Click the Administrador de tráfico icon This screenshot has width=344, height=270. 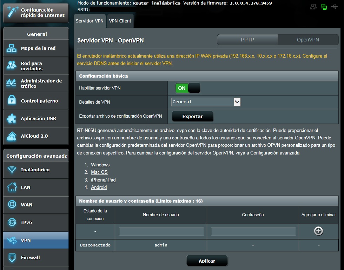point(11,83)
